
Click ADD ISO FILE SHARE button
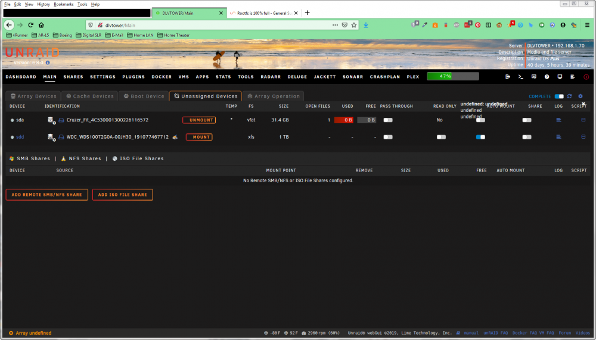click(x=122, y=195)
